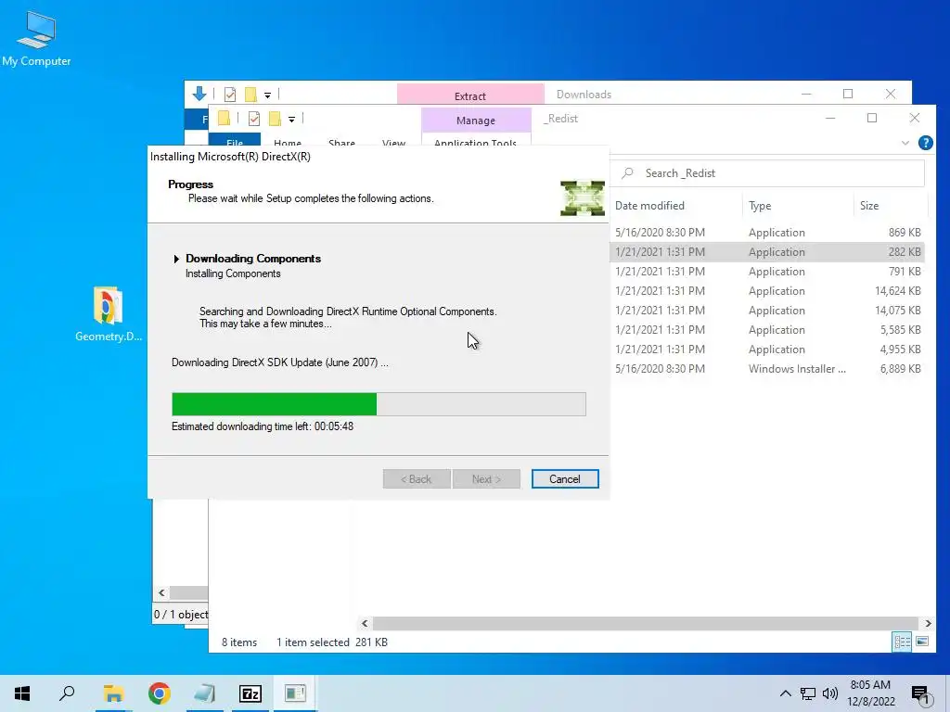The height and width of the screenshot is (712, 950).
Task: Open Extract tab in Downloads window
Action: coord(470,95)
